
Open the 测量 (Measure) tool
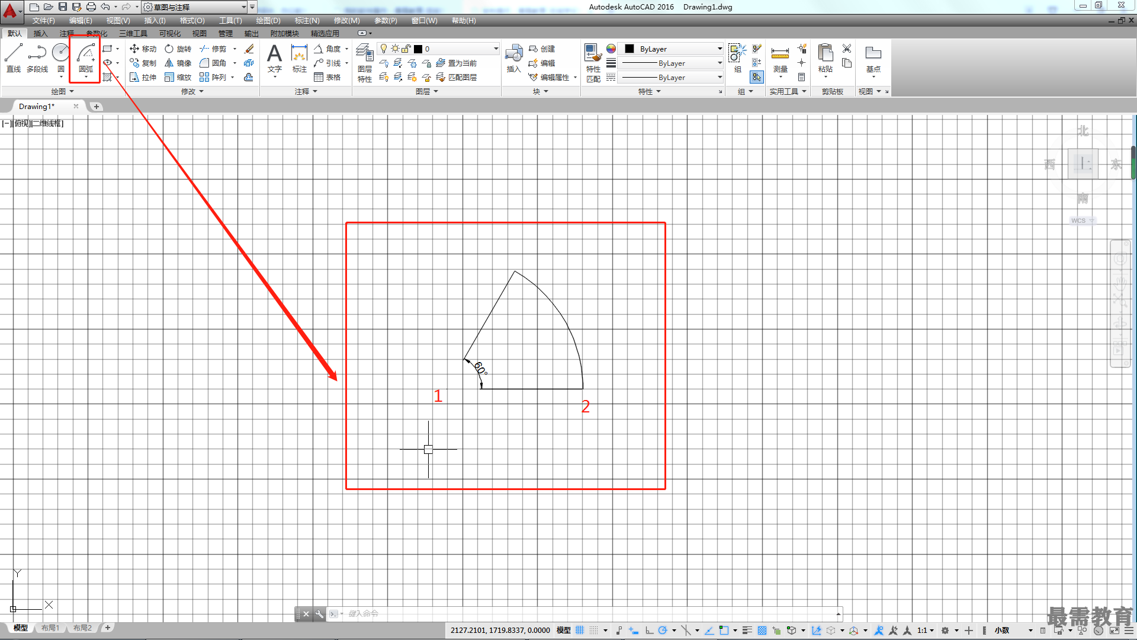tap(781, 59)
